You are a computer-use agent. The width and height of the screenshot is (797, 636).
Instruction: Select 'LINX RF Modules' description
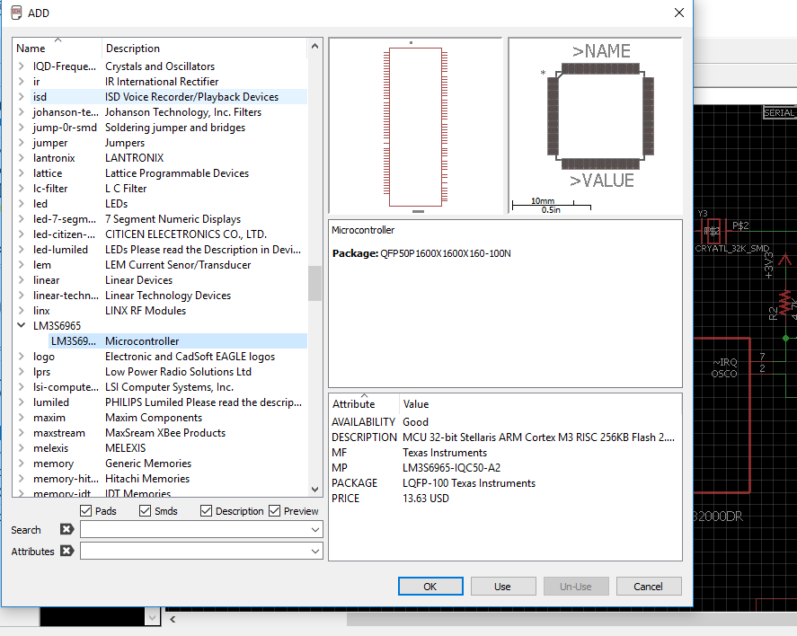[146, 311]
